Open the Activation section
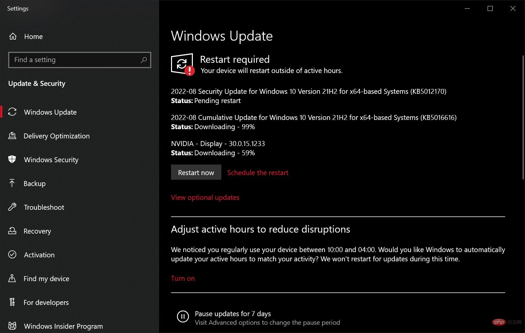The image size is (525, 333). tap(39, 255)
